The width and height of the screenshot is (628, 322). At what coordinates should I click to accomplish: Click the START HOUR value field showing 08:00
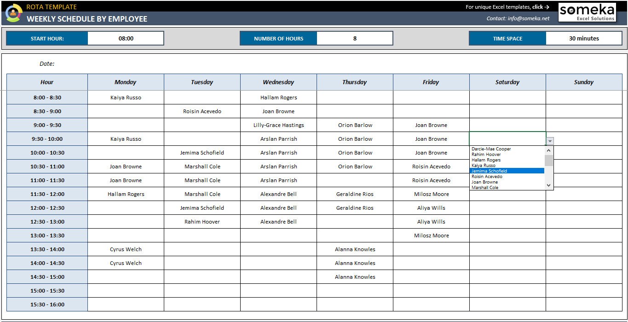[126, 38]
